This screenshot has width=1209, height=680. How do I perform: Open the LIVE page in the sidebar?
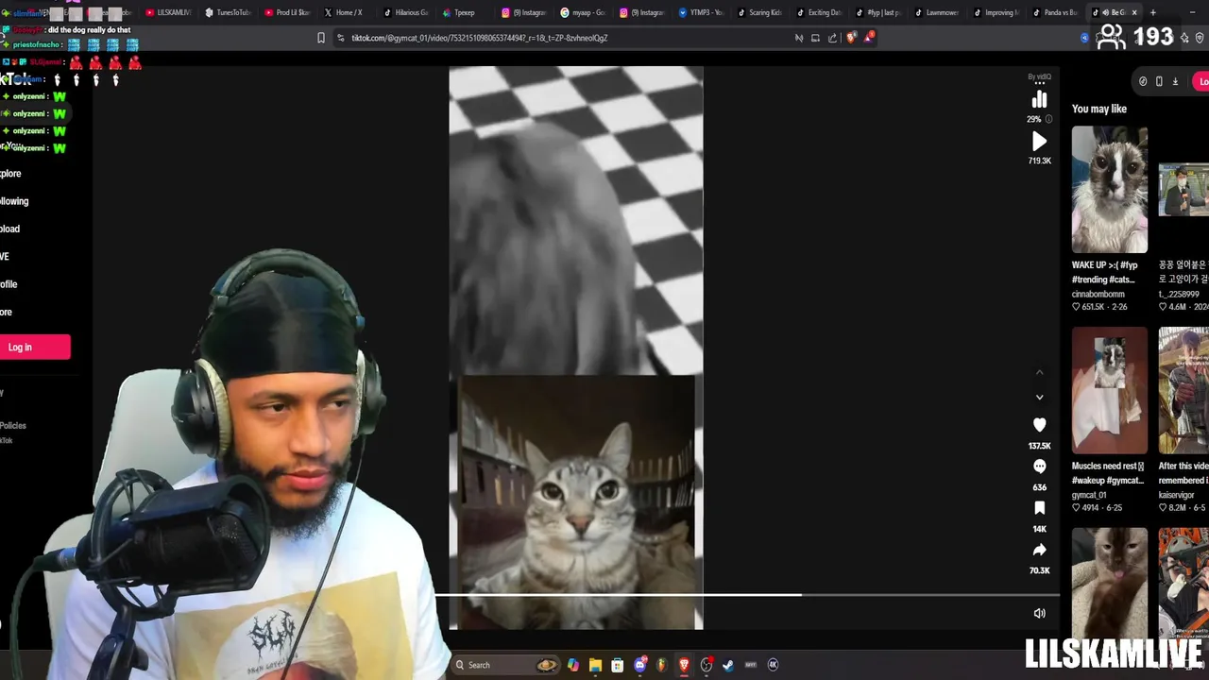click(5, 257)
